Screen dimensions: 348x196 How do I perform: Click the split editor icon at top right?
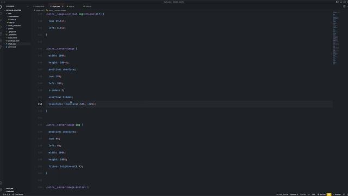(344, 7)
